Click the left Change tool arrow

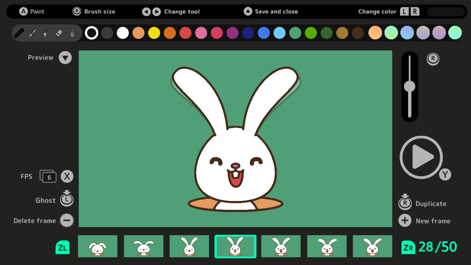click(x=146, y=11)
